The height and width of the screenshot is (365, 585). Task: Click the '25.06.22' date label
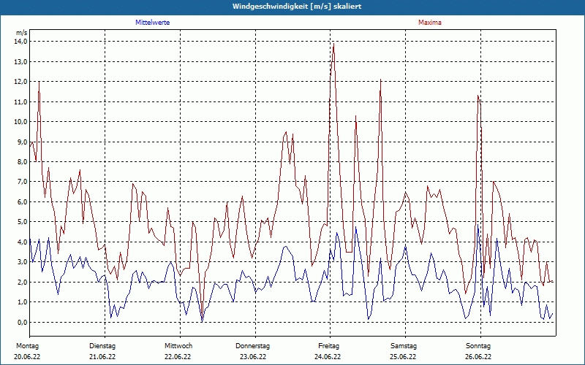click(403, 357)
